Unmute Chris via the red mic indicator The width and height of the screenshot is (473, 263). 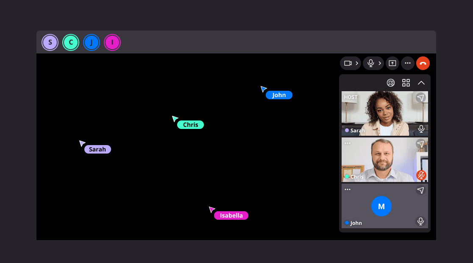[x=420, y=174]
